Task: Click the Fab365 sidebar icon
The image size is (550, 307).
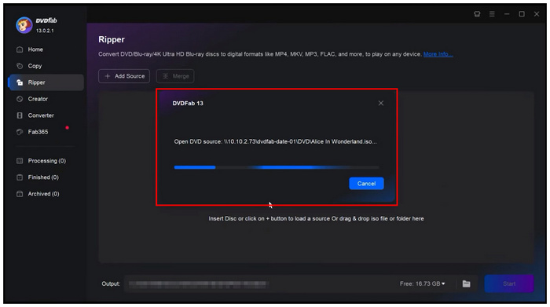Action: tap(20, 132)
